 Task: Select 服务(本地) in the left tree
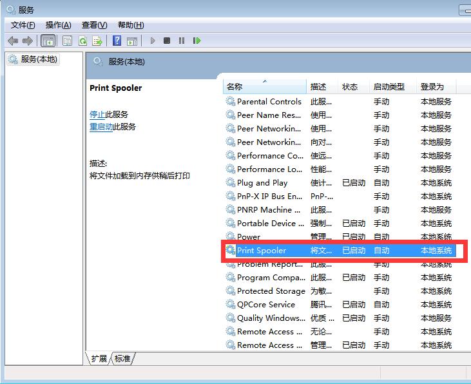click(x=39, y=59)
